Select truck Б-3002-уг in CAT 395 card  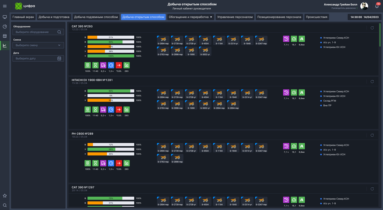tap(205, 51)
